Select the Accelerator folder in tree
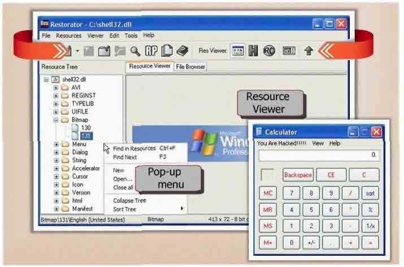Image resolution: width=404 pixels, height=267 pixels. click(x=86, y=168)
